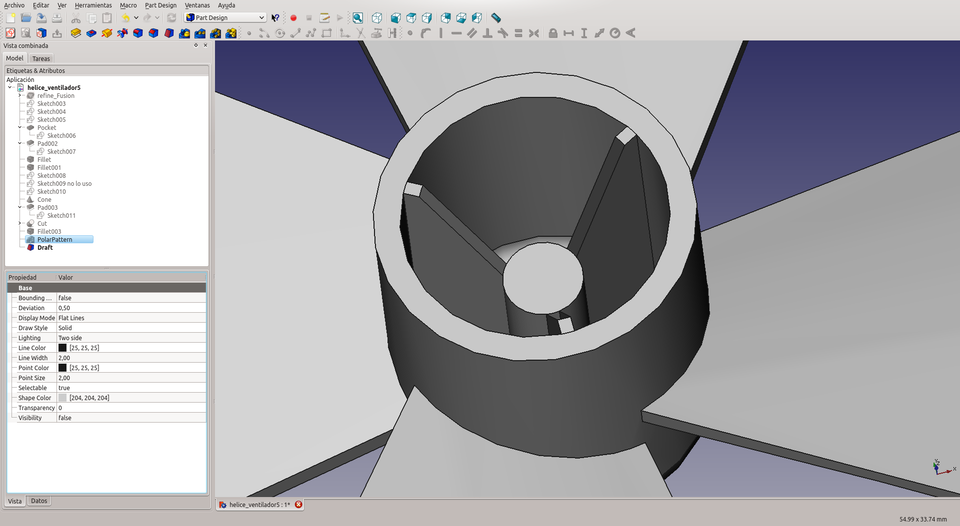Switch to the left view icon

[476, 18]
